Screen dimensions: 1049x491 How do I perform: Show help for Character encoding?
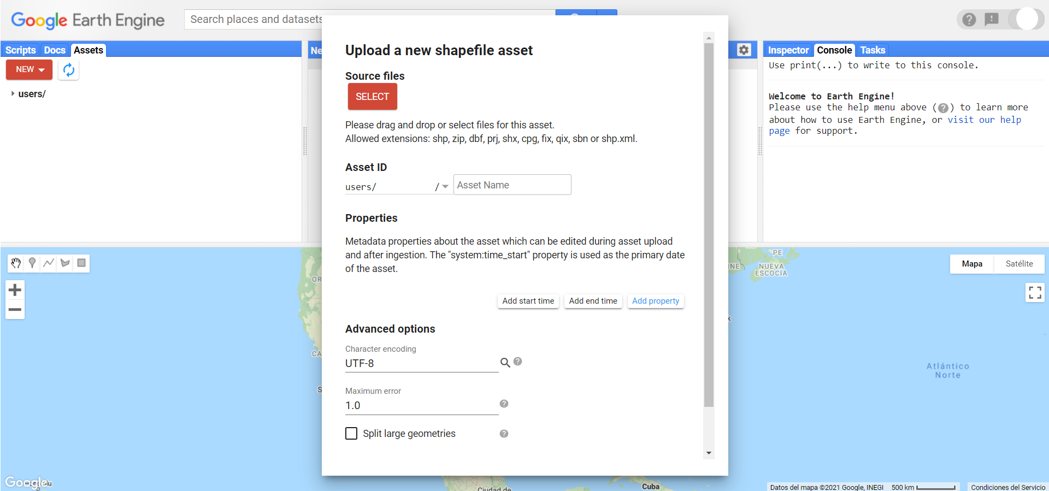point(518,362)
